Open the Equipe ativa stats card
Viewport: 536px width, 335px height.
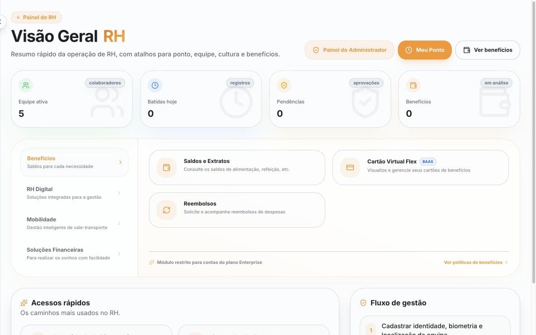[72, 99]
